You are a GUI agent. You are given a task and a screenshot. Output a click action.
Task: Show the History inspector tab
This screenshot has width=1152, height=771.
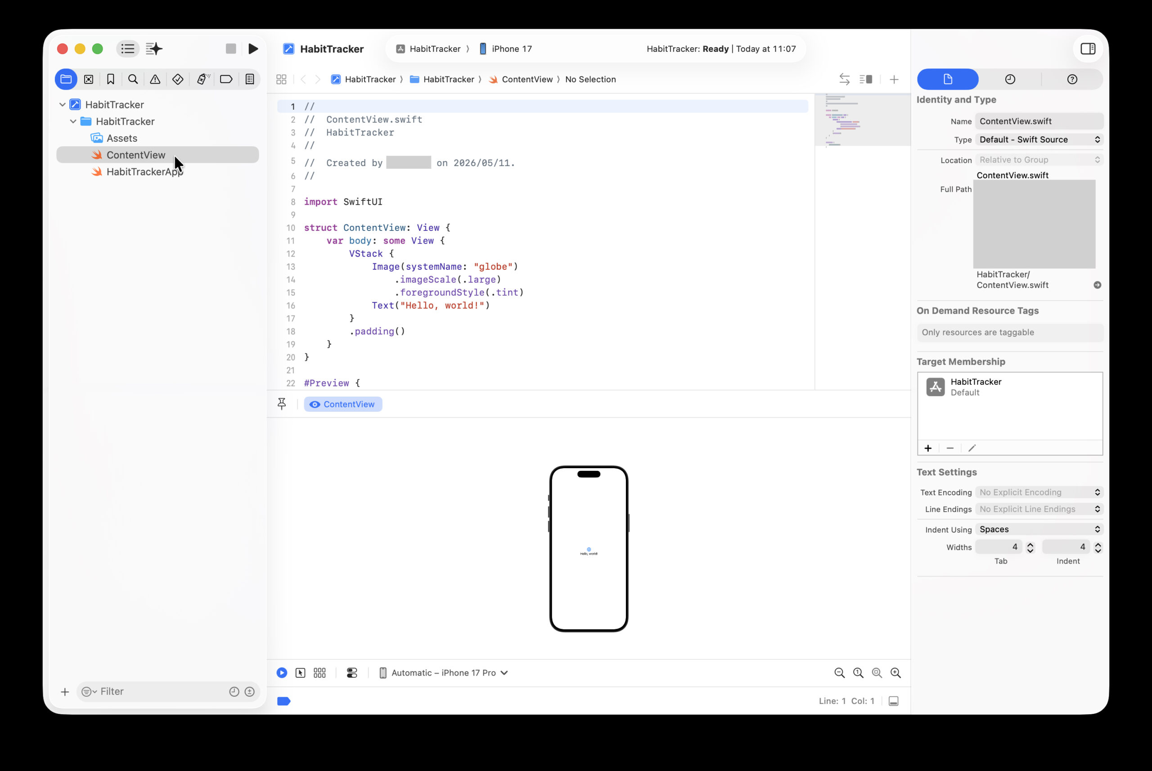point(1010,79)
